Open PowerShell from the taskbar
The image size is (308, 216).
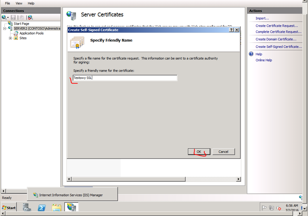point(42,208)
